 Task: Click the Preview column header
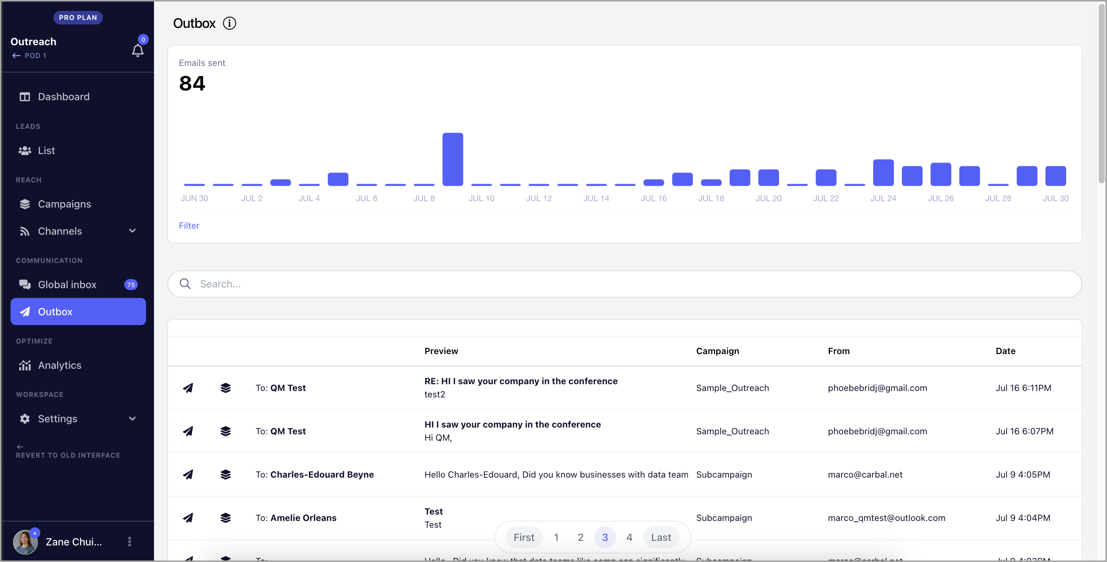(441, 351)
